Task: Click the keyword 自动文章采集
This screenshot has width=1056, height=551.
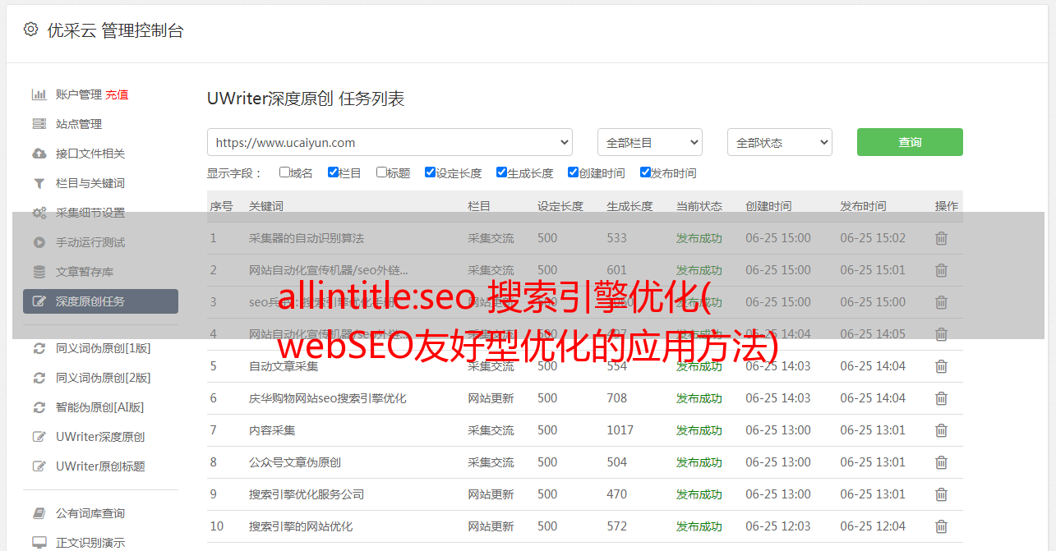Action: coord(284,366)
